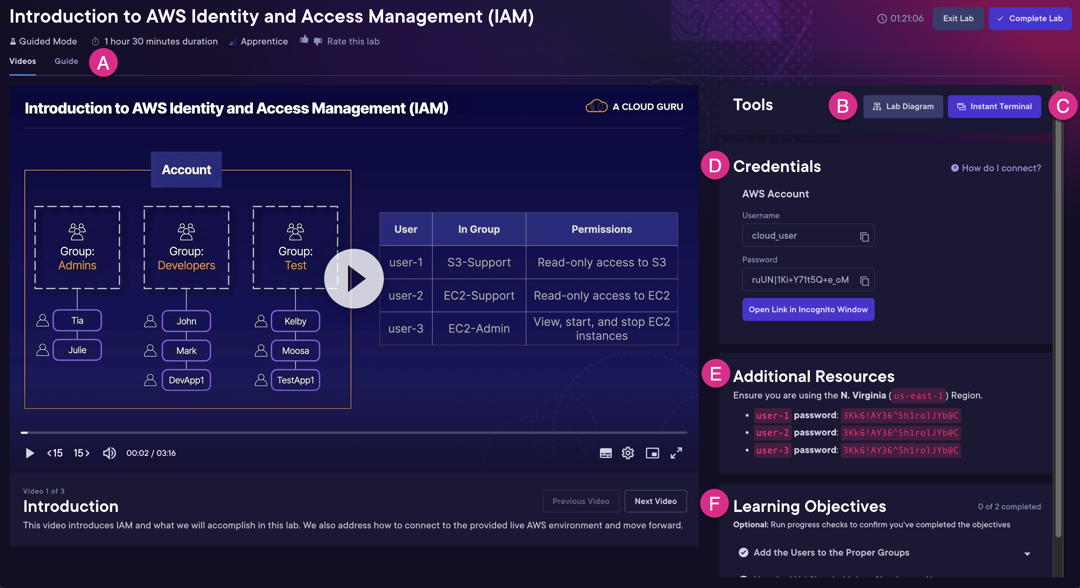This screenshot has height=588, width=1080.
Task: Seek using the video progress bar
Action: pos(354,433)
